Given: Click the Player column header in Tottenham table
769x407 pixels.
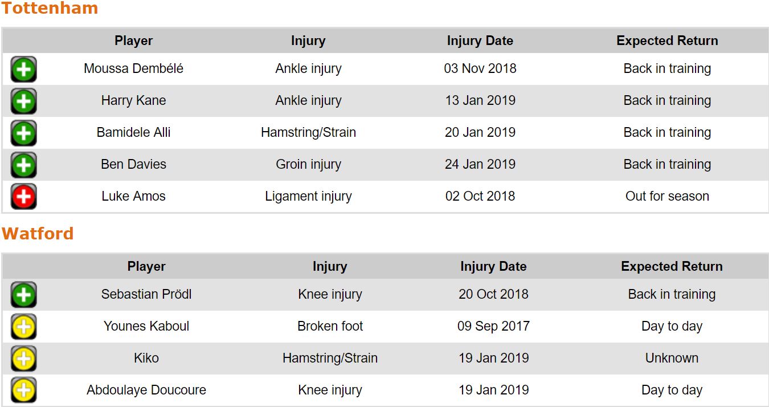Looking at the screenshot, I should 134,41.
